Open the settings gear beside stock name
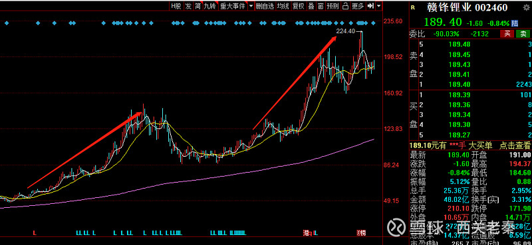Screen dimensions: 532x245 (x=528, y=8)
